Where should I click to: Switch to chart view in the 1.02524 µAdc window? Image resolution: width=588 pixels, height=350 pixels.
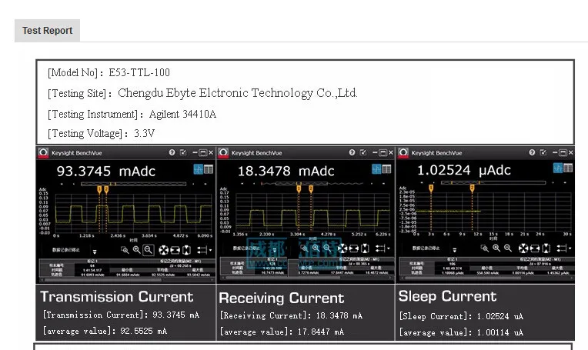558,168
